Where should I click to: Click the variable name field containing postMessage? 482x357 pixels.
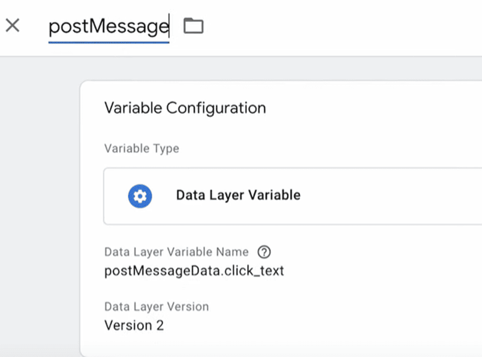click(x=108, y=27)
